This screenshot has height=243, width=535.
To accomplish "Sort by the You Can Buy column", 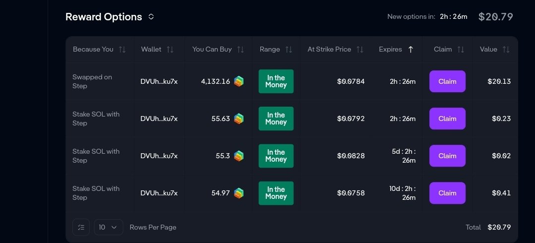I will click(x=240, y=50).
